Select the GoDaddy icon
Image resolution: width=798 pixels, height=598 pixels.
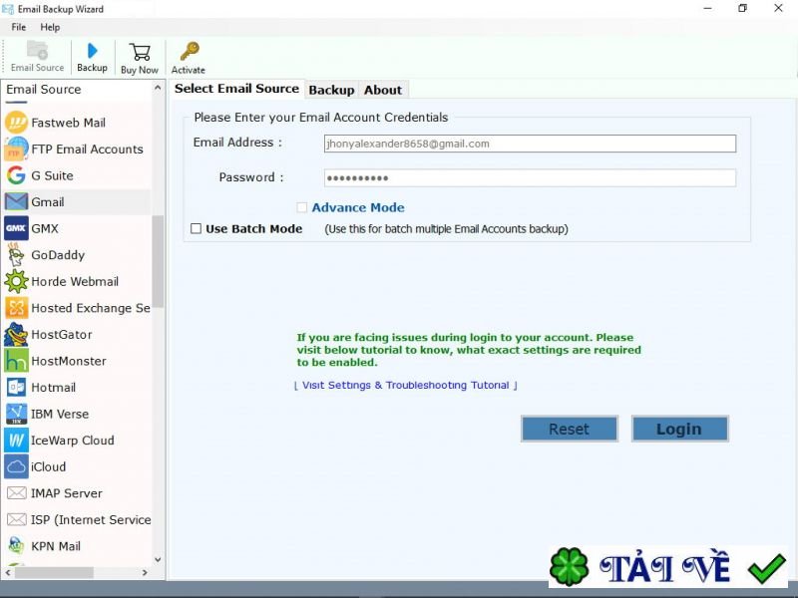click(16, 255)
